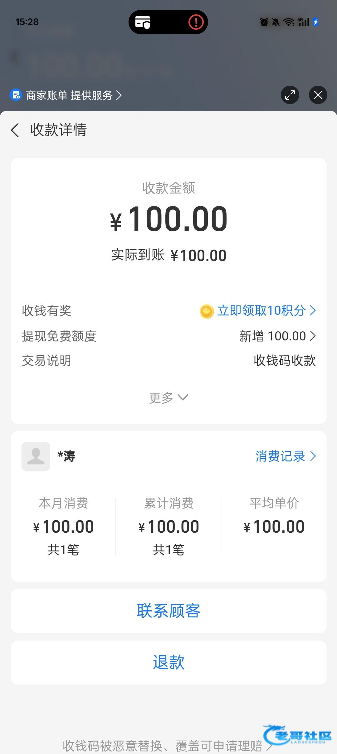
Task: Tap the alarm clock status icon
Action: (x=264, y=22)
